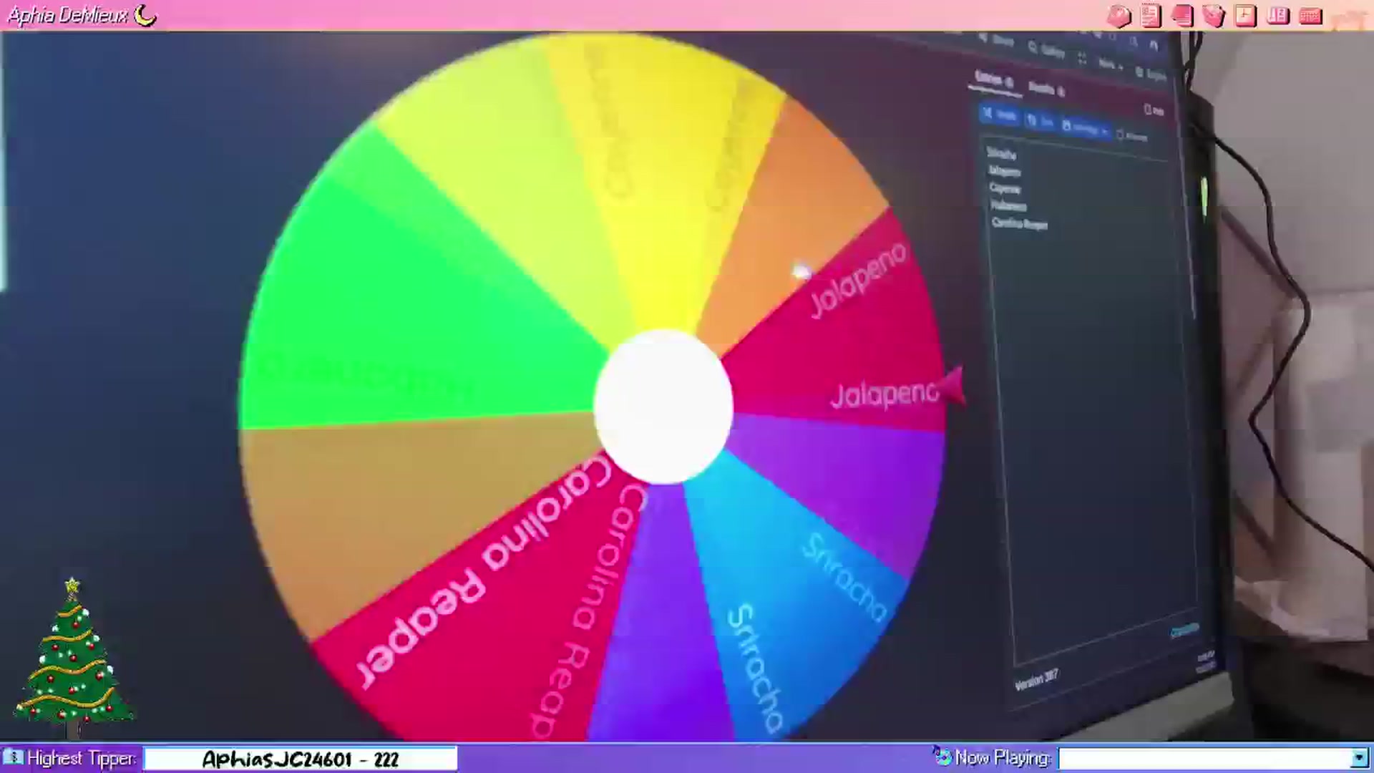
Task: Click the pink heart-box icon in top bar
Action: (x=1214, y=16)
